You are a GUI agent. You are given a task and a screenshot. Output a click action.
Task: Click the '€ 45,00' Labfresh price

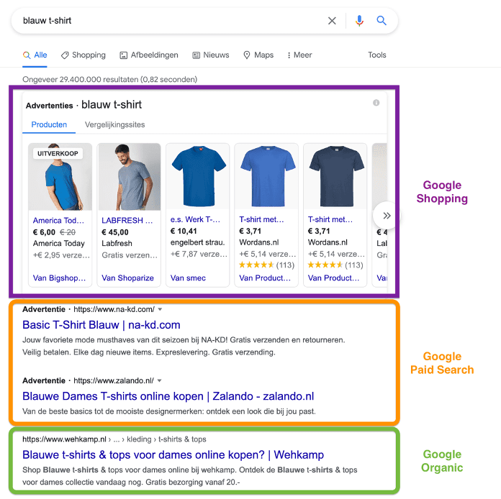tap(115, 232)
